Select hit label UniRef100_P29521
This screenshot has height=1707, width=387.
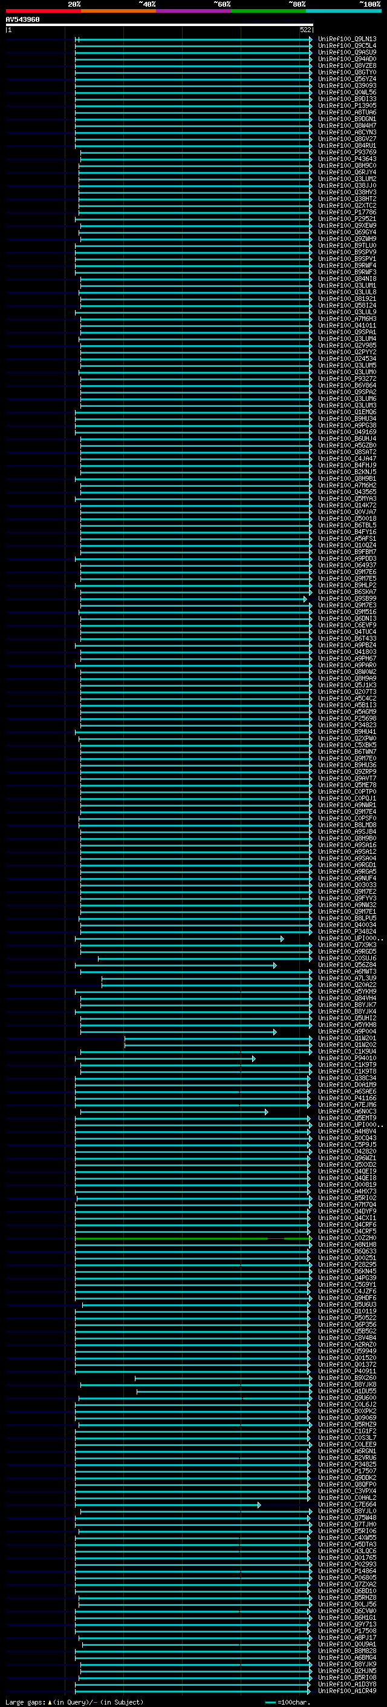(347, 219)
